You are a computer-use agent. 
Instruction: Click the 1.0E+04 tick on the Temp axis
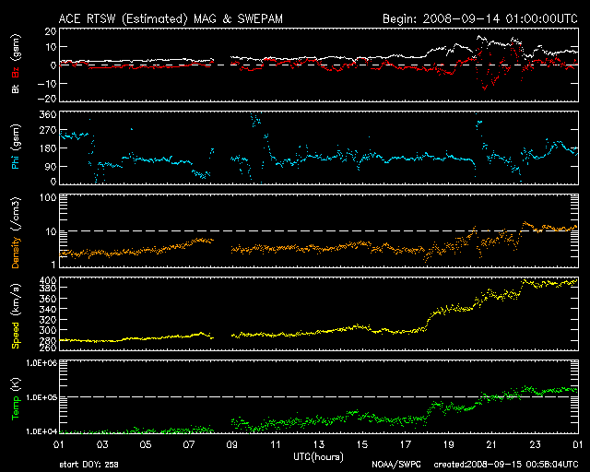tap(41, 431)
